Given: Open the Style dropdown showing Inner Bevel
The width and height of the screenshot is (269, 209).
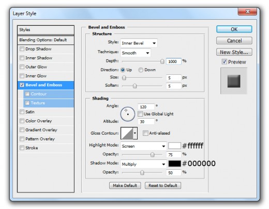Looking at the screenshot, I should point(139,43).
